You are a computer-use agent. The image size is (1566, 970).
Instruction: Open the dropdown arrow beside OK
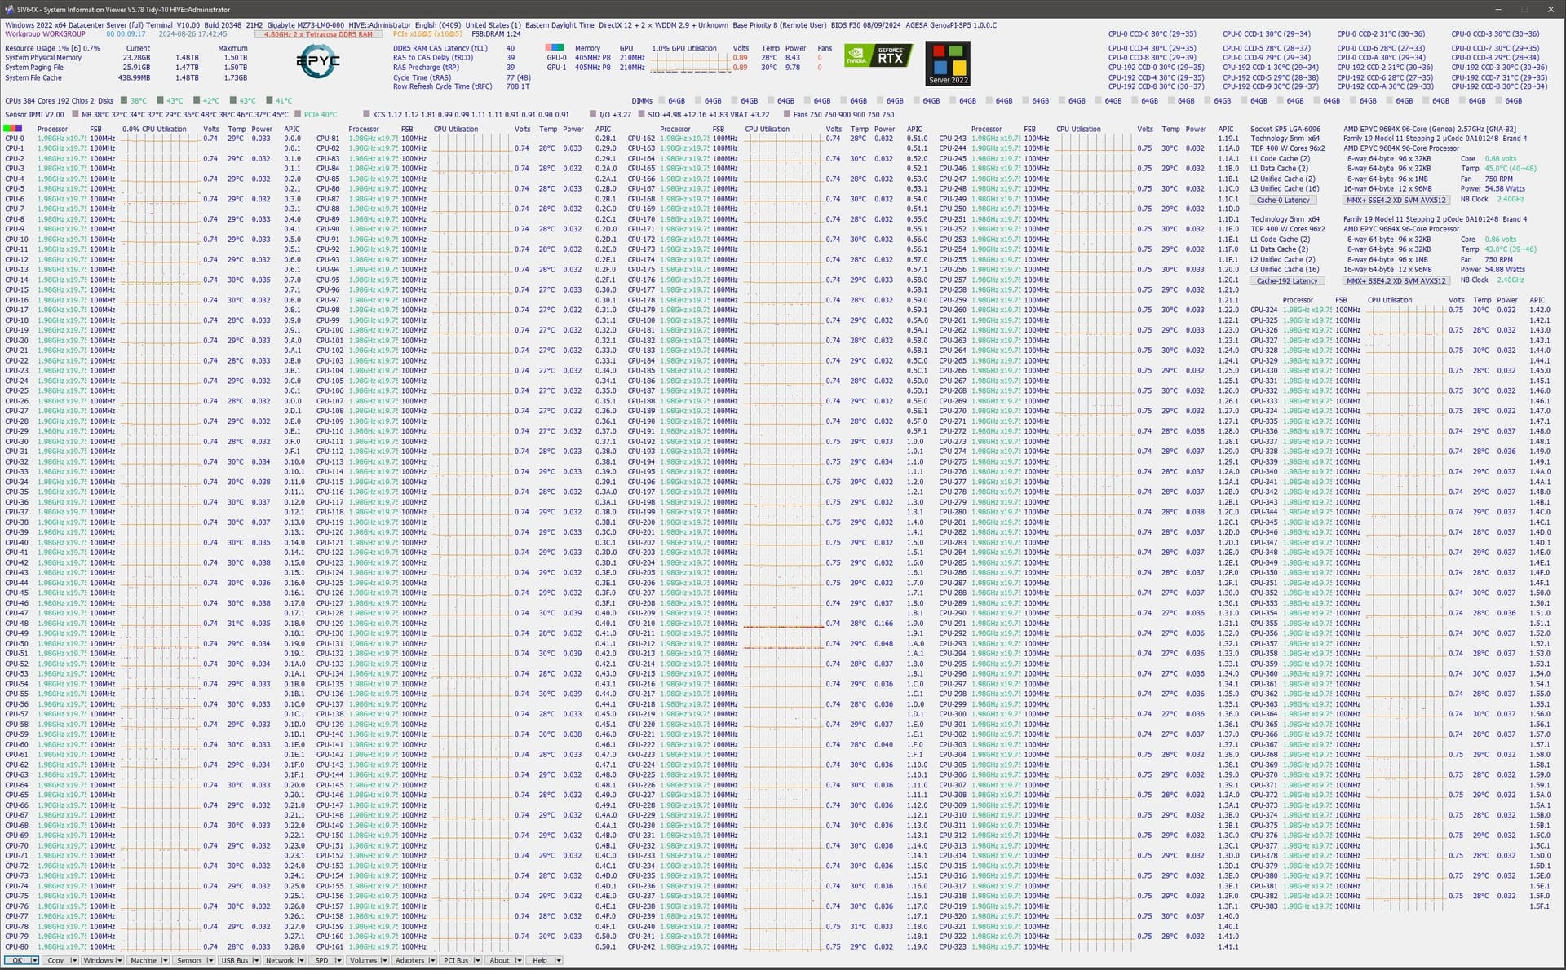33,960
